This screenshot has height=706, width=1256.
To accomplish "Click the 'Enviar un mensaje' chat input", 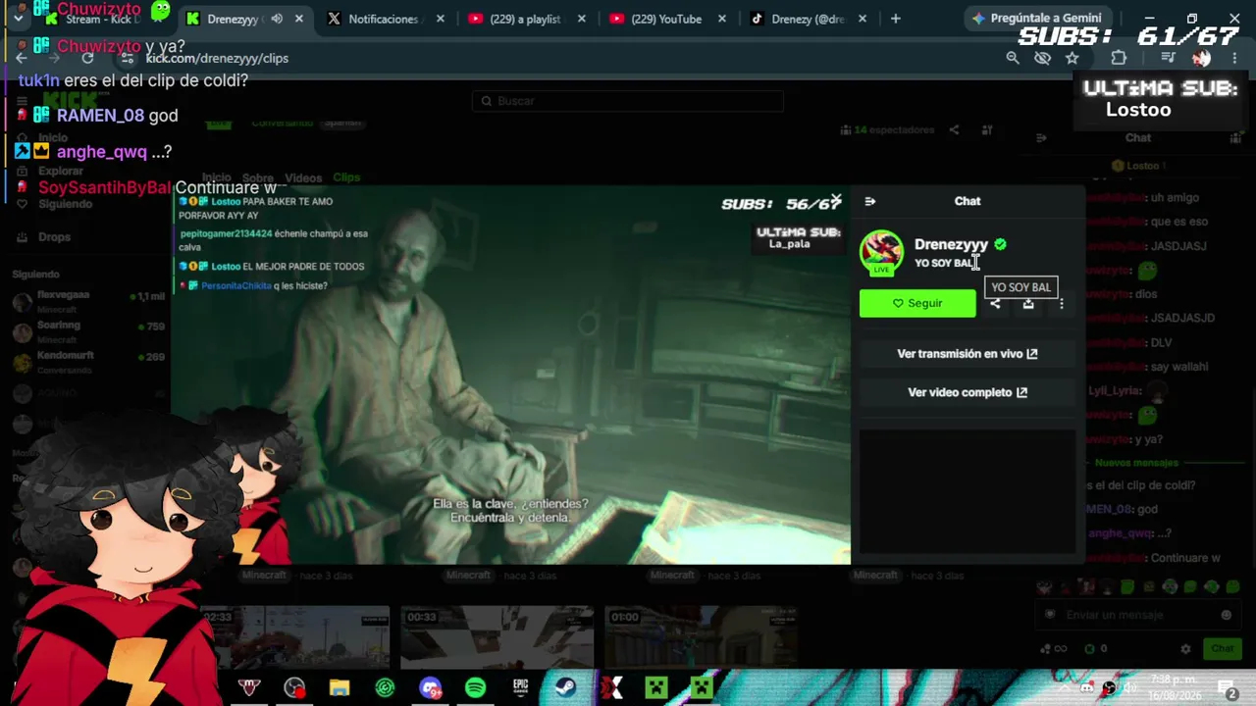I will point(1138,615).
